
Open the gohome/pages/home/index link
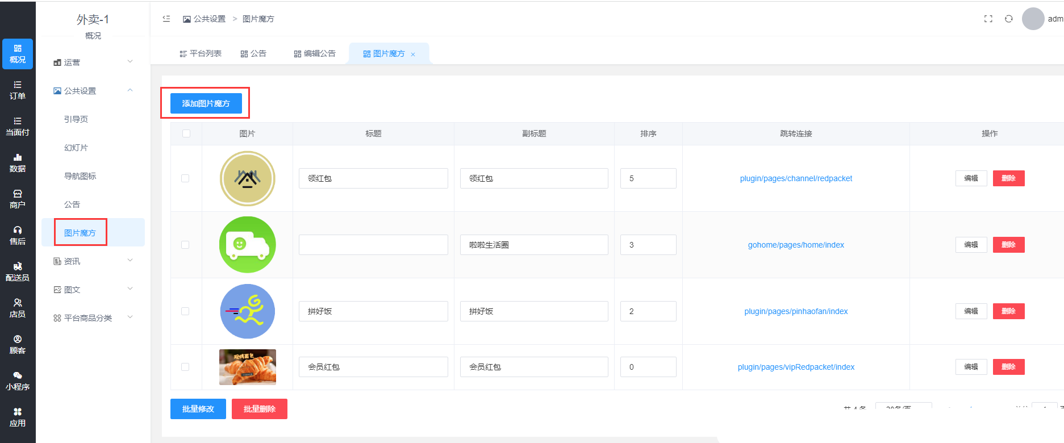click(796, 245)
